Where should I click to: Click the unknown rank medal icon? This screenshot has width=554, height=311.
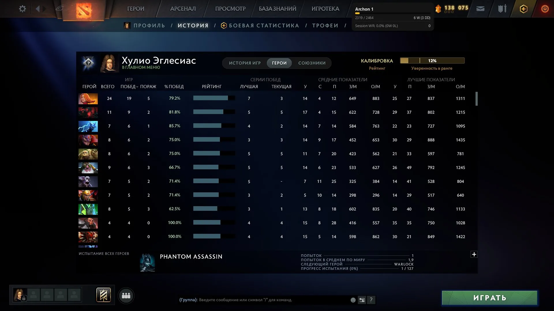[x=88, y=62]
